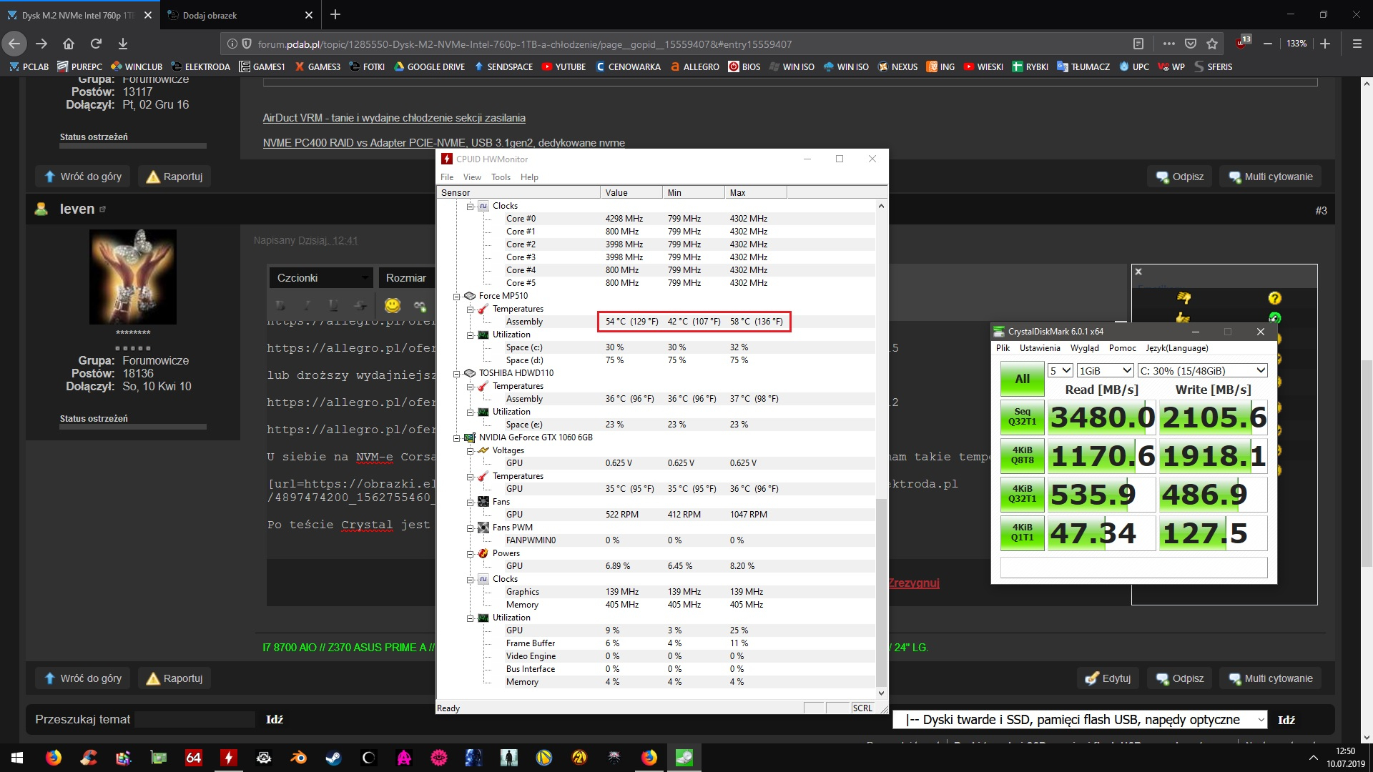
Task: Collapse the NVIDIA GeForce GTX 1060 node
Action: tap(456, 437)
